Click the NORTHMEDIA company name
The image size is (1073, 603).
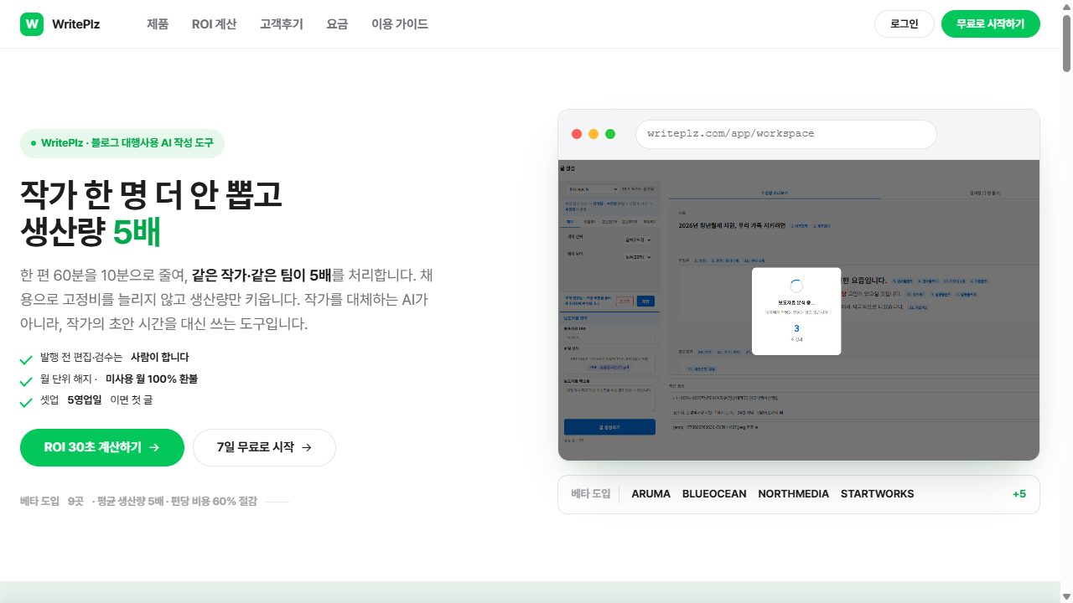794,494
